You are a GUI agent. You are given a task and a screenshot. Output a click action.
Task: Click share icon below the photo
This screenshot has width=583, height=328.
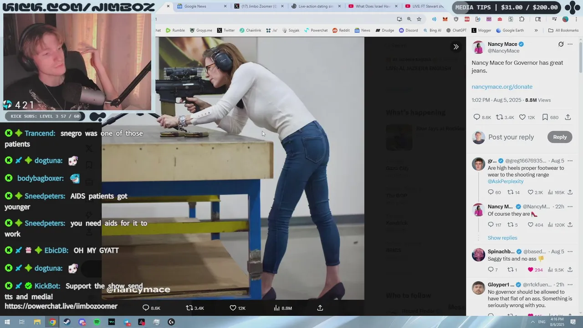pos(320,308)
